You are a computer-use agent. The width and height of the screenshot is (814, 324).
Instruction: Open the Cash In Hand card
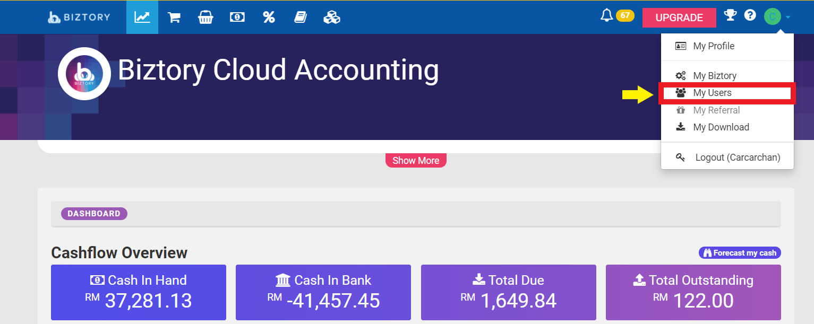[x=139, y=293]
